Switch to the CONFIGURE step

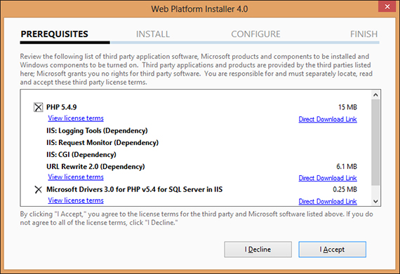[255, 34]
